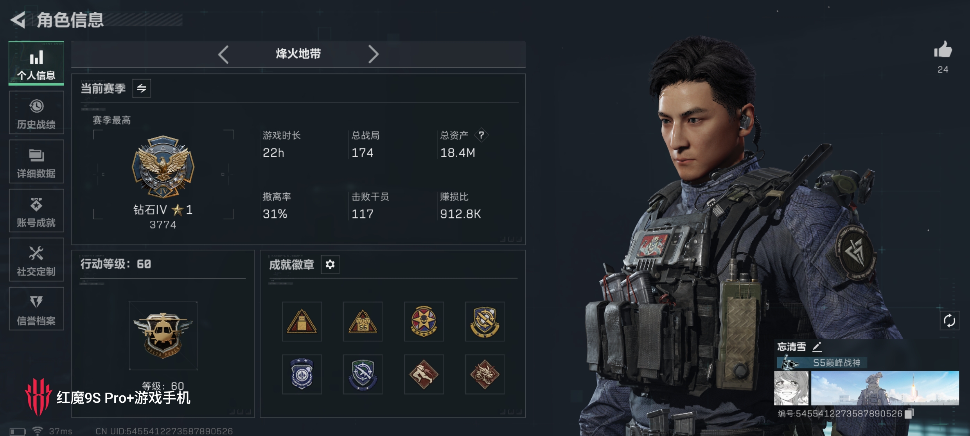
Task: Open 成就徽章 gear settings
Action: [x=330, y=264]
